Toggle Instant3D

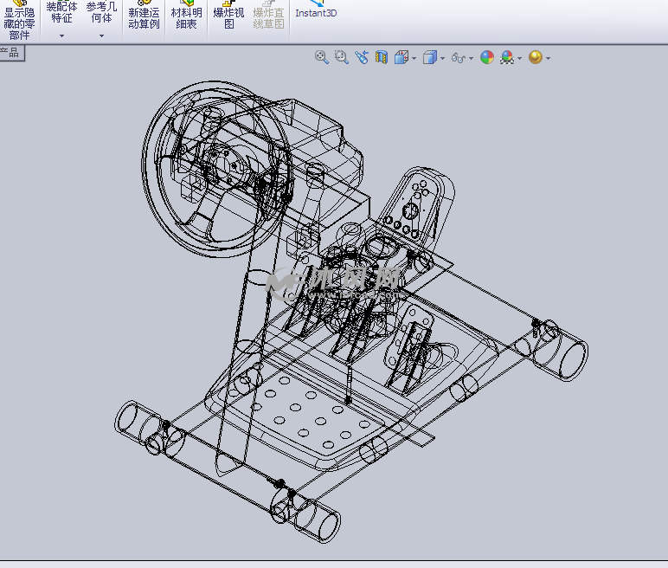[x=316, y=10]
